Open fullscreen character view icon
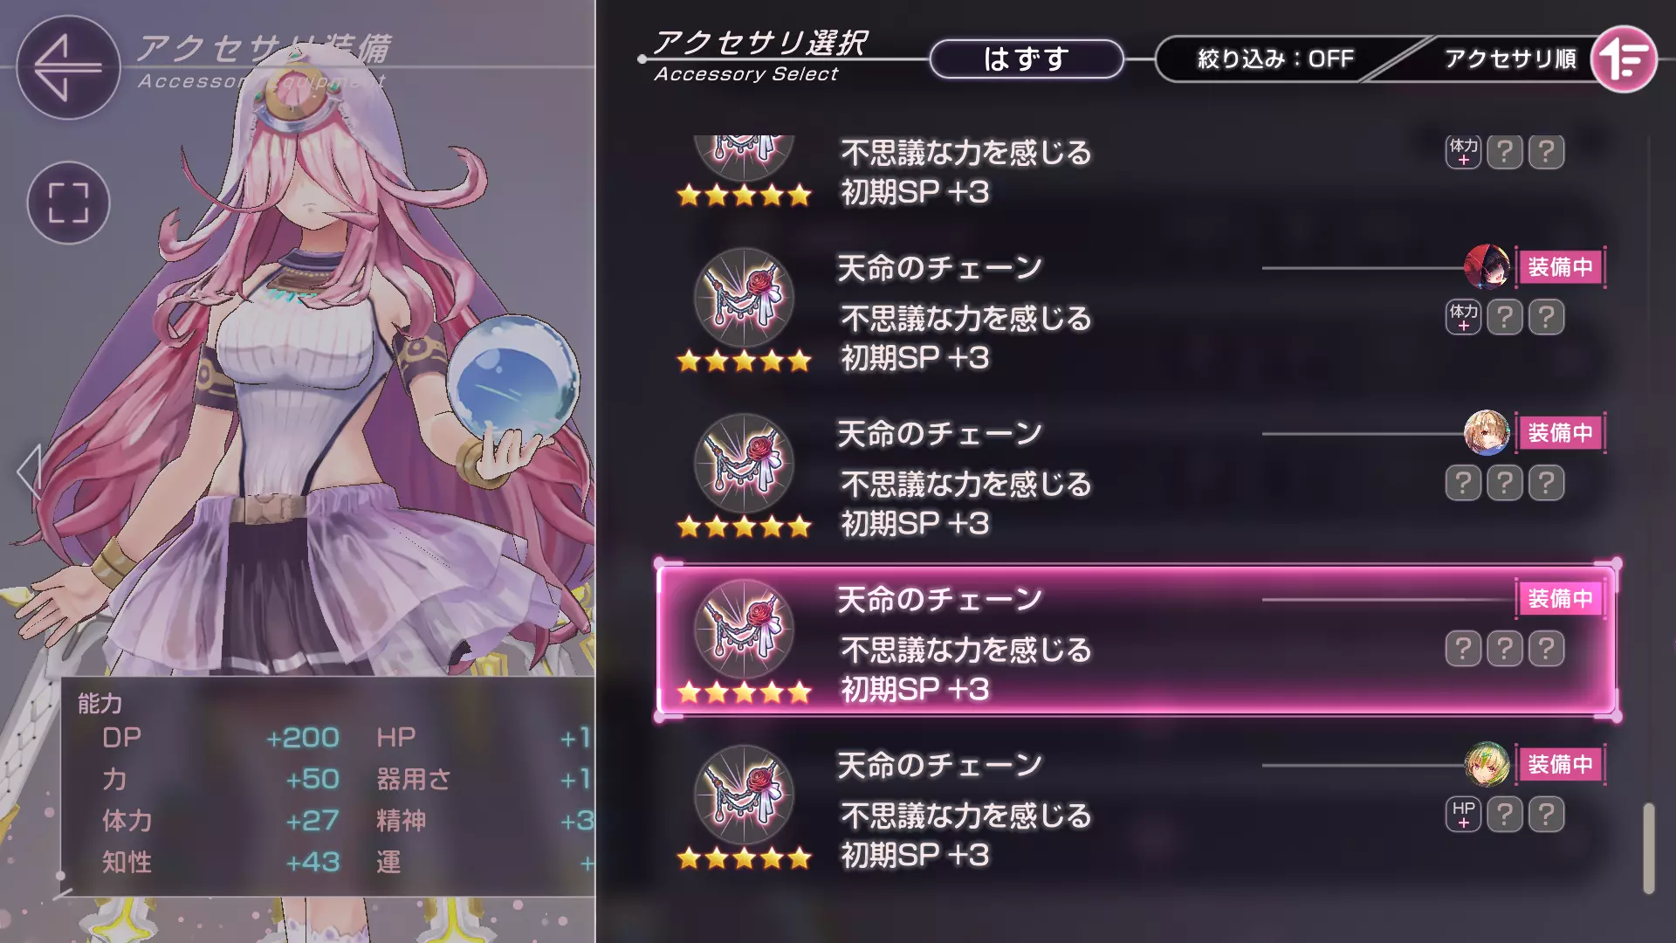Image resolution: width=1676 pixels, height=943 pixels. point(68,203)
